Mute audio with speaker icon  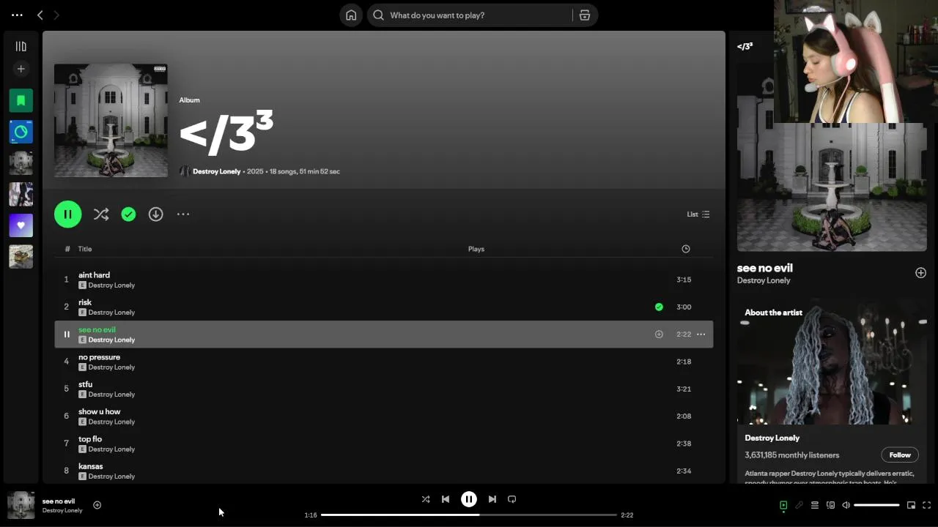click(x=846, y=505)
